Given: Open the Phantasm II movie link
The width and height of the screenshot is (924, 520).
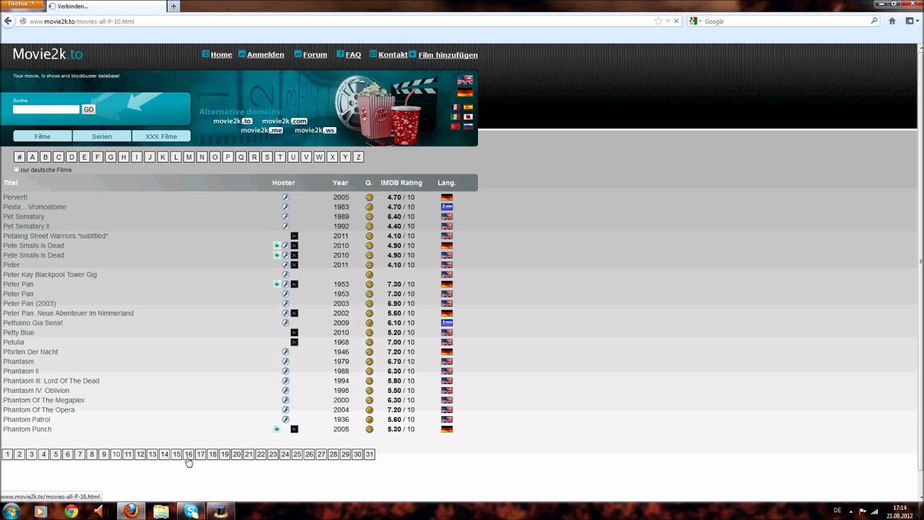Looking at the screenshot, I should pyautogui.click(x=21, y=371).
